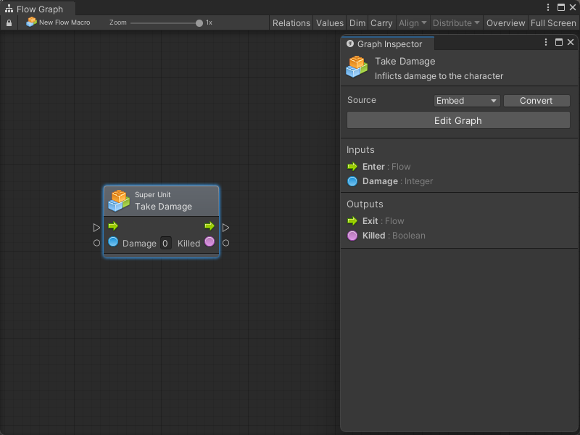The height and width of the screenshot is (435, 580).
Task: Open the Graph Inspector three-dot options menu
Action: coord(546,43)
